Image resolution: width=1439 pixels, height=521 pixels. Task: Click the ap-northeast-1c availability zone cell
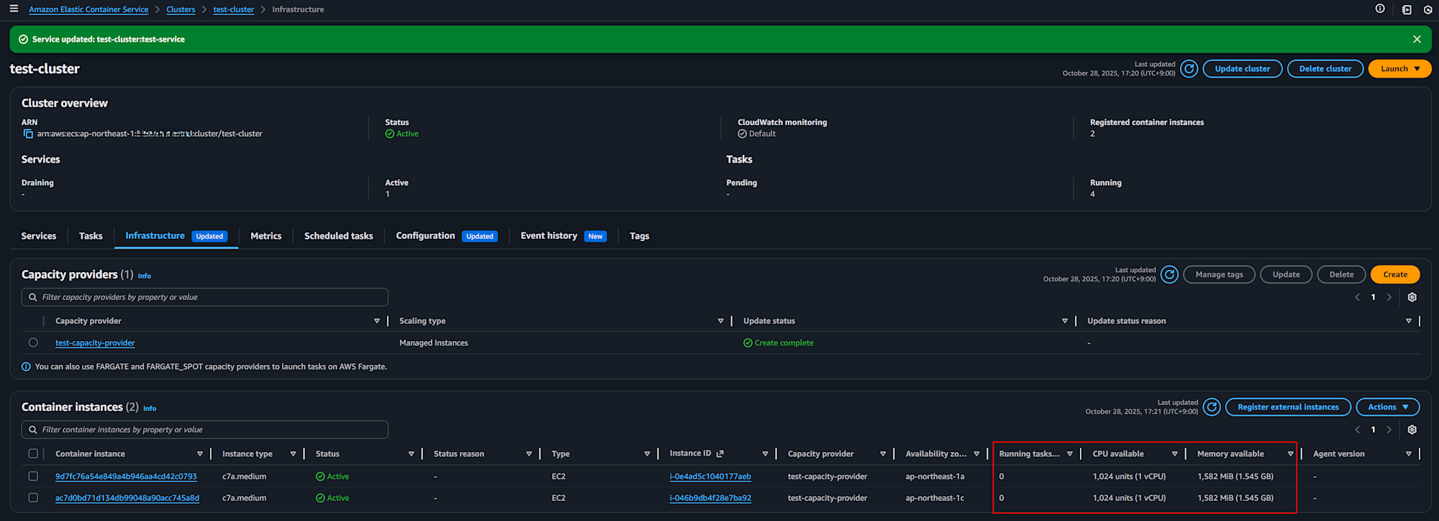[935, 498]
